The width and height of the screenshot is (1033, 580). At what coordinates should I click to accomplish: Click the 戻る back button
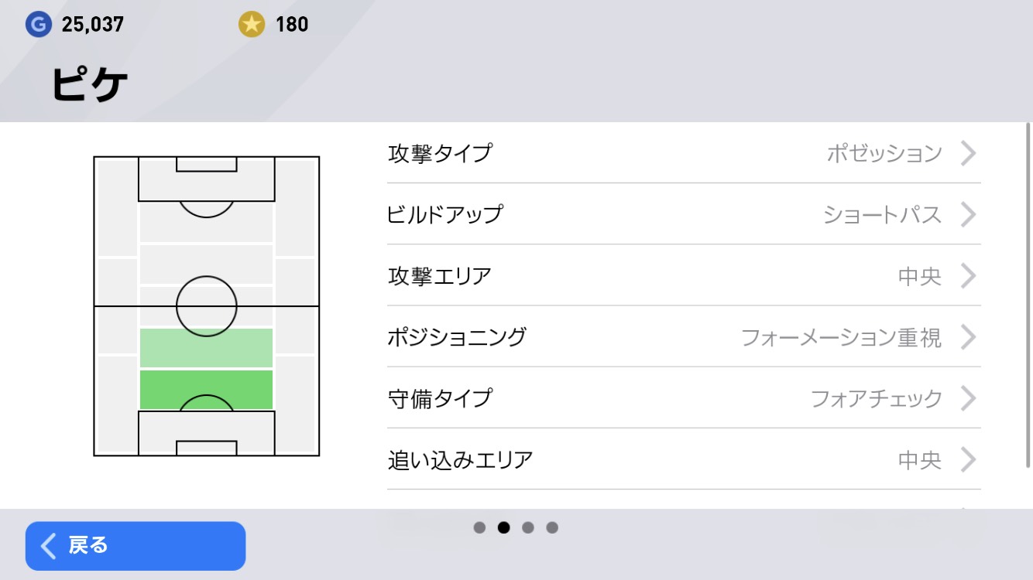(136, 546)
